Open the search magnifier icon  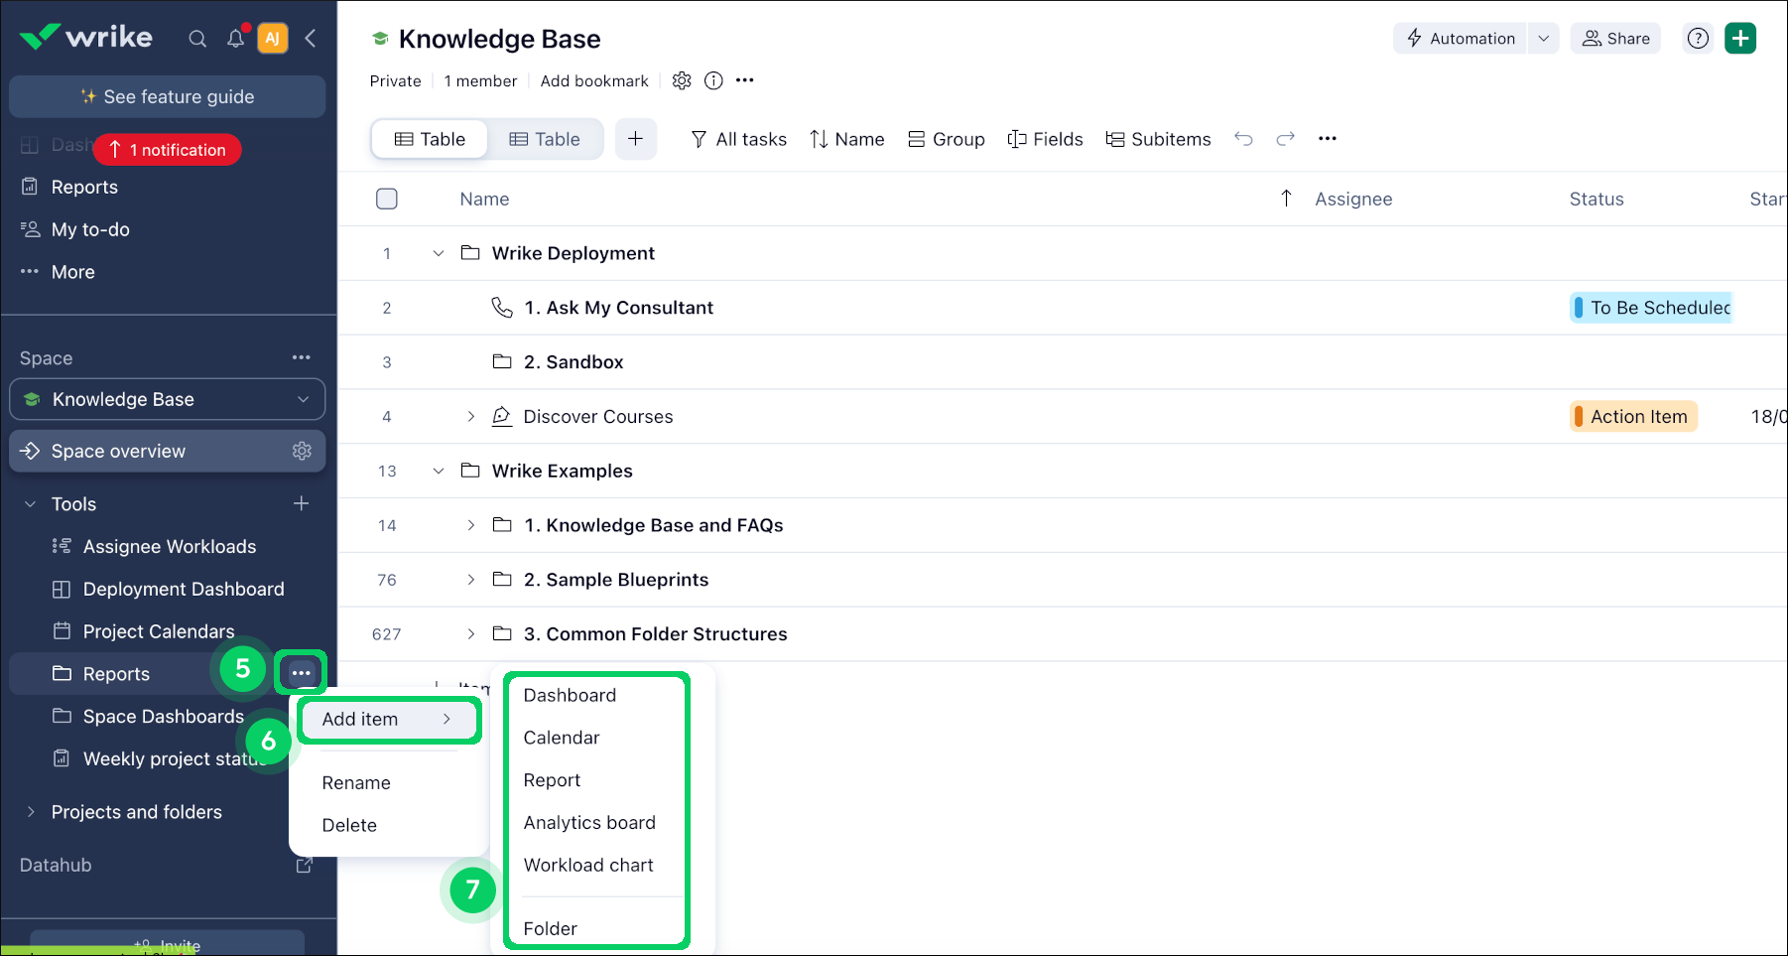coord(197,39)
